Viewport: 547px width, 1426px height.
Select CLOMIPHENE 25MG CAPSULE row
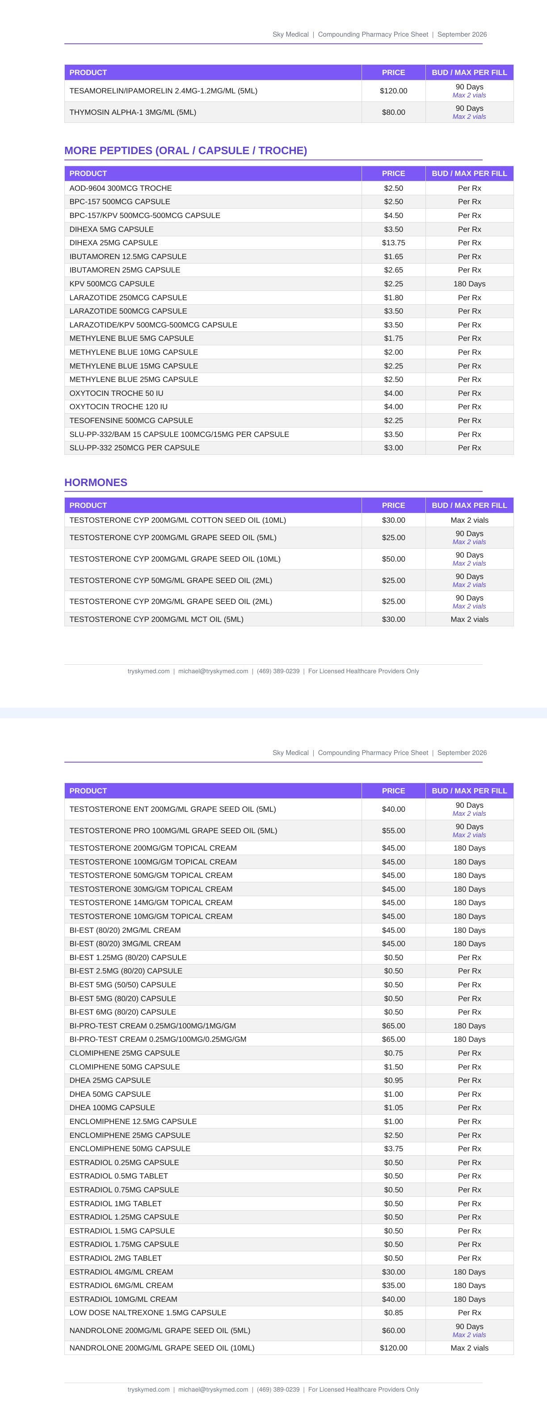tap(289, 1053)
